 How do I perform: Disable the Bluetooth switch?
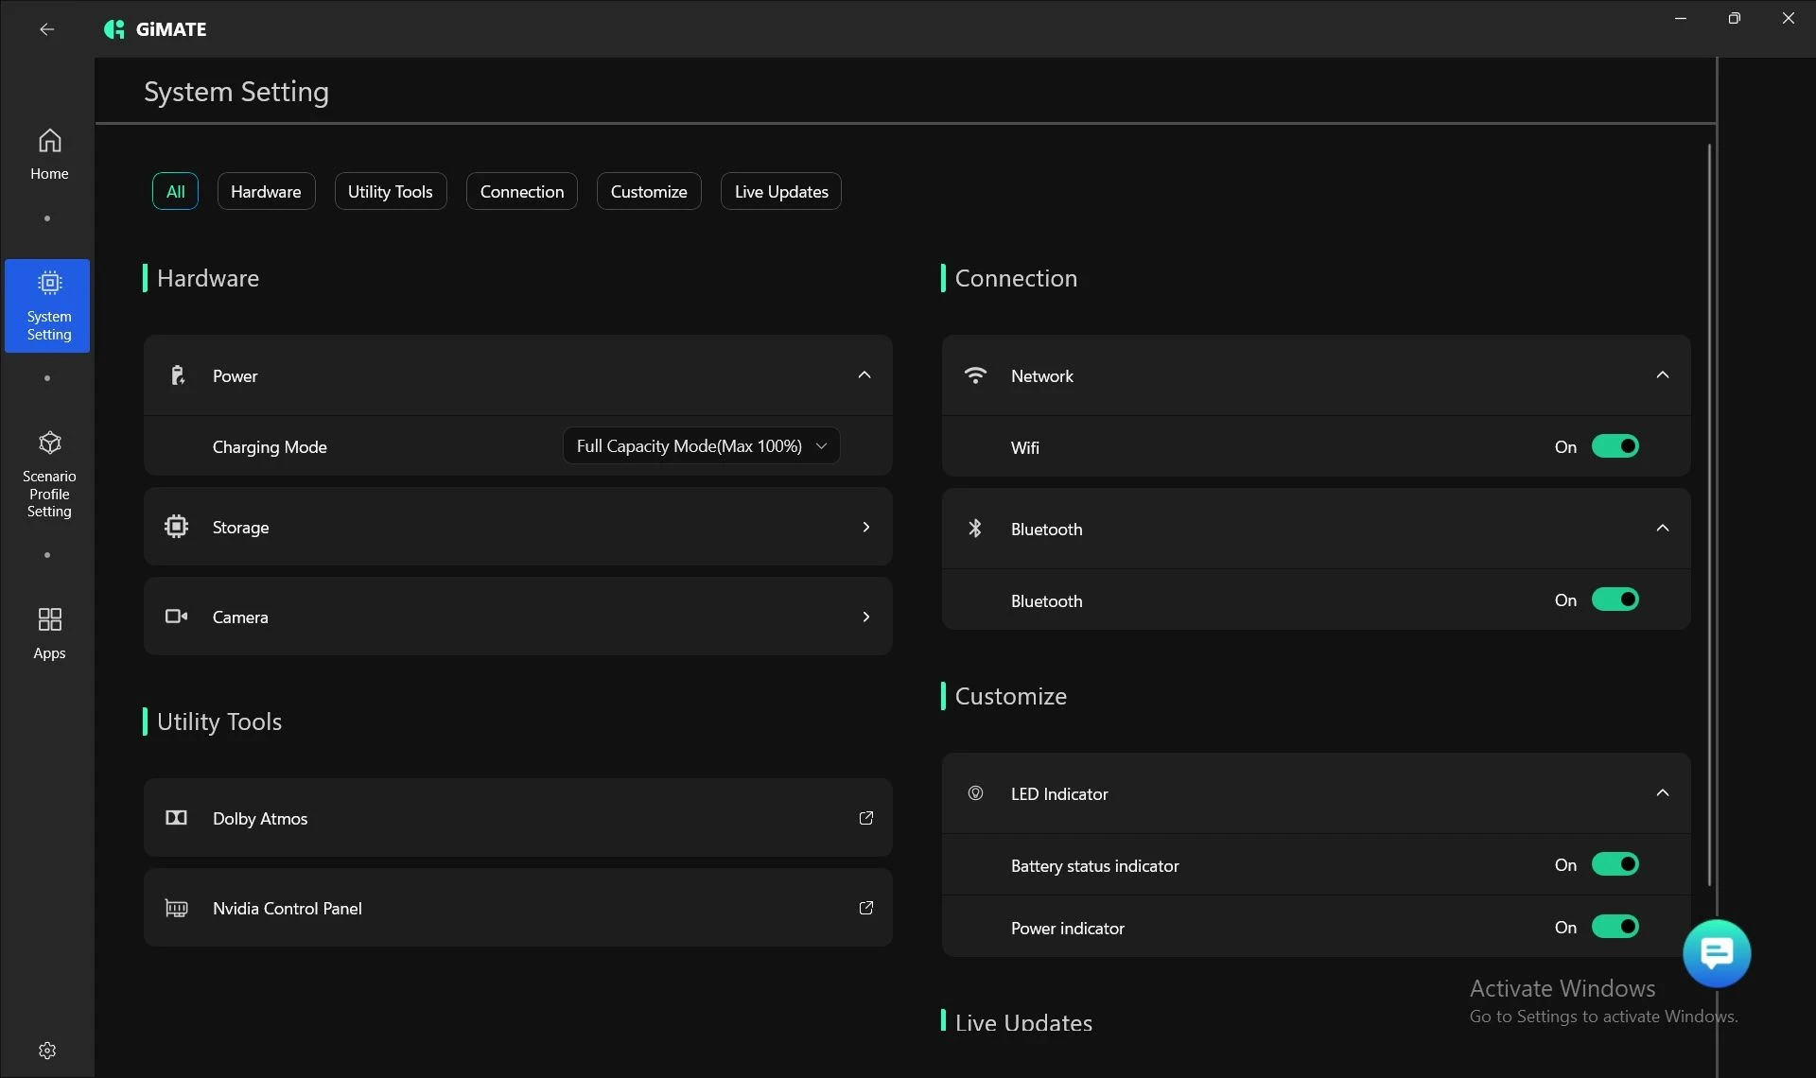tap(1615, 600)
